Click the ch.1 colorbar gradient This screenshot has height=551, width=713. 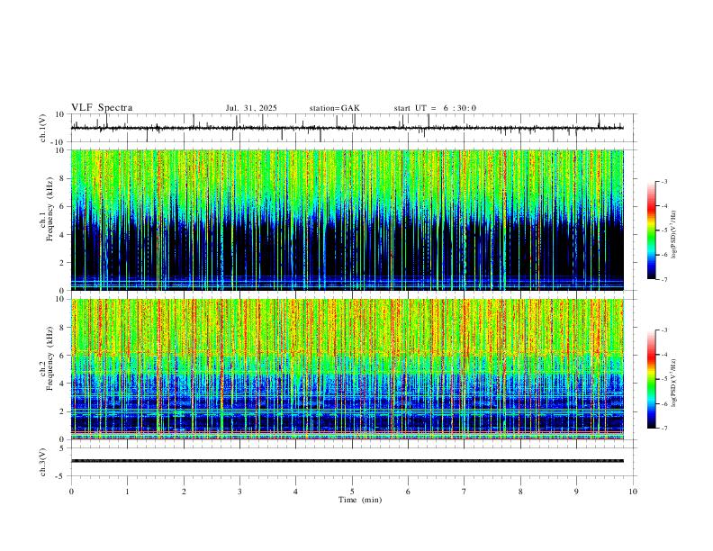coord(651,230)
